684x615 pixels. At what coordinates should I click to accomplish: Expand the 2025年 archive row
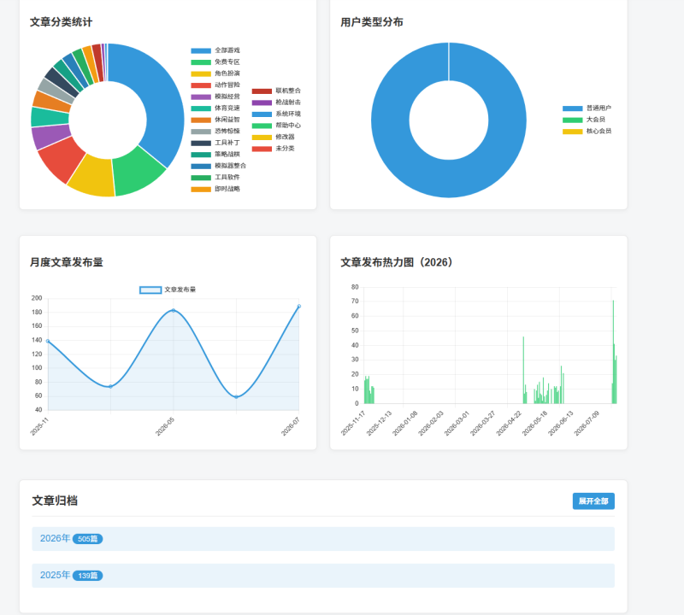click(323, 576)
